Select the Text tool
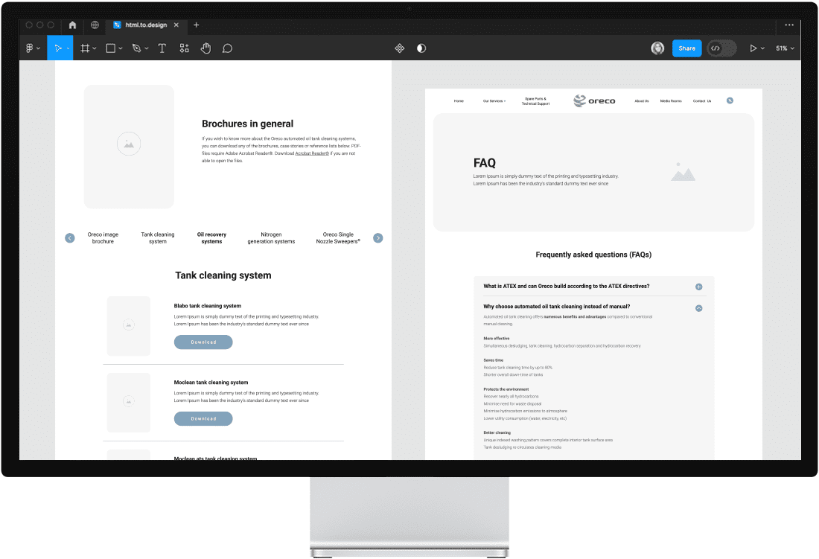The height and width of the screenshot is (559, 819). [x=162, y=48]
